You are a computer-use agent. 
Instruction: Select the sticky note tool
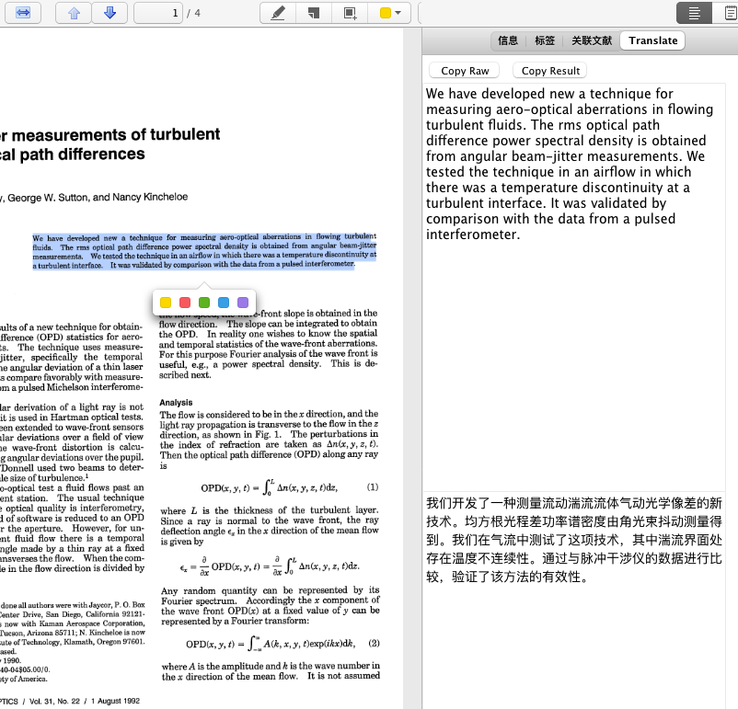tap(314, 13)
